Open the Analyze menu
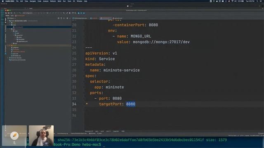Viewport: 264px width, 148px height. pyautogui.click(x=46, y=1)
